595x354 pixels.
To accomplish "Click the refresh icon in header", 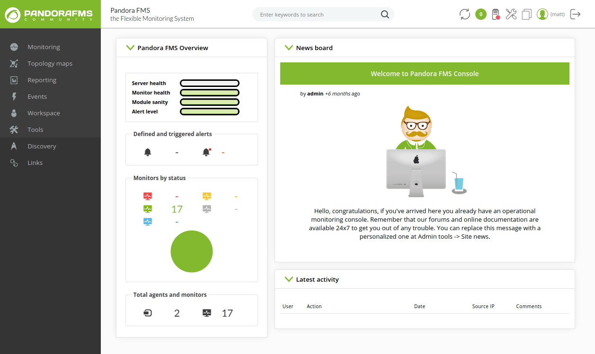I will pos(465,14).
